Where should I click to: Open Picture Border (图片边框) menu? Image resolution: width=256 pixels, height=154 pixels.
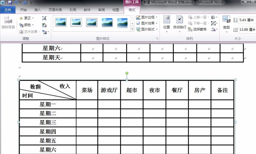pos(147,17)
